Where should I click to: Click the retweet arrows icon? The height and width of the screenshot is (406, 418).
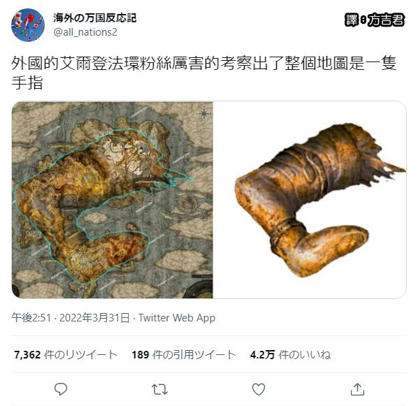pos(159,389)
